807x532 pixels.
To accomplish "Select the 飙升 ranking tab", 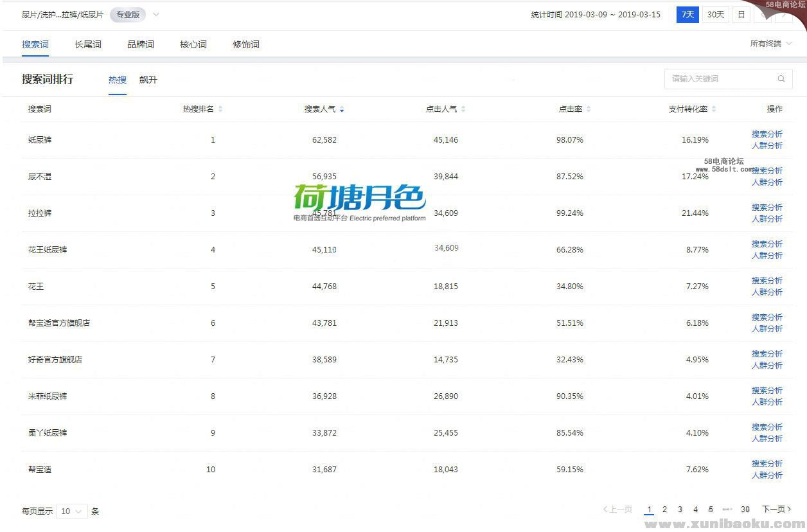I will tap(148, 80).
